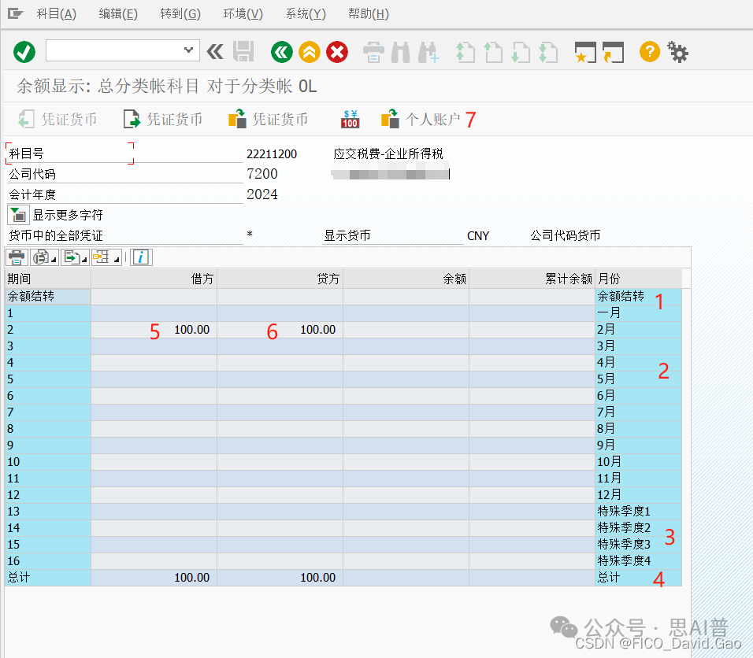The height and width of the screenshot is (658, 753).
Task: Click the 凭证货币 button with green arrow
Action: pyautogui.click(x=163, y=119)
